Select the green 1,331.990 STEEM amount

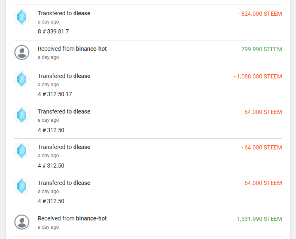[259, 219]
